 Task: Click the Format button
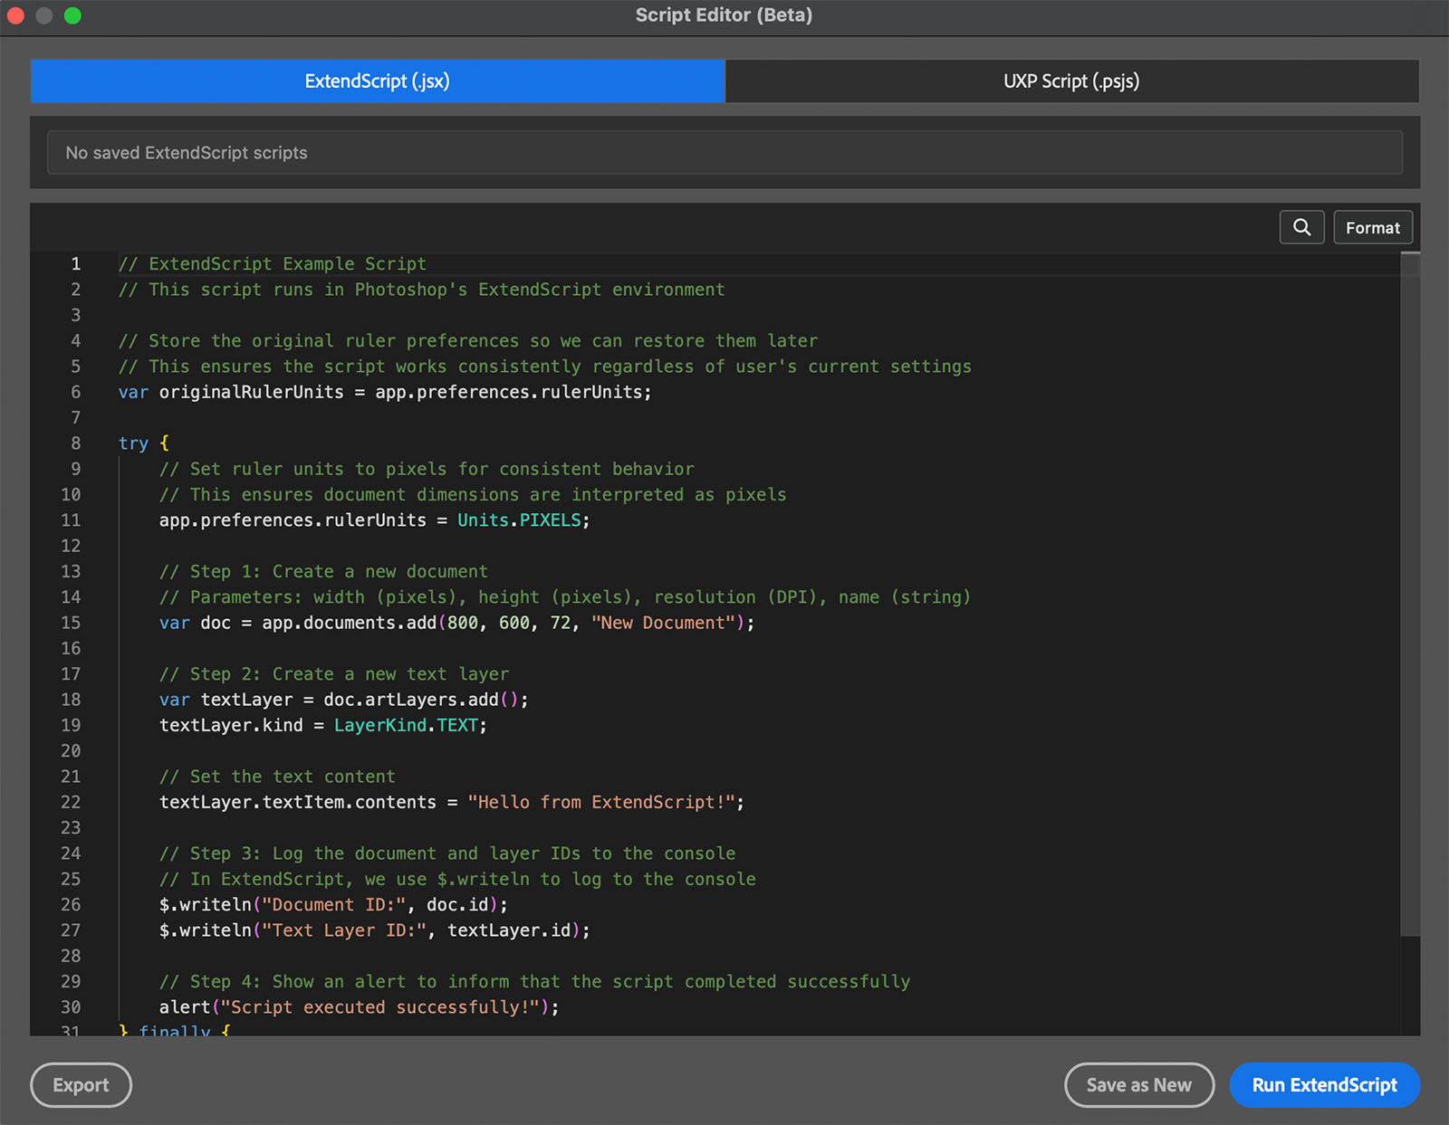pyautogui.click(x=1372, y=227)
